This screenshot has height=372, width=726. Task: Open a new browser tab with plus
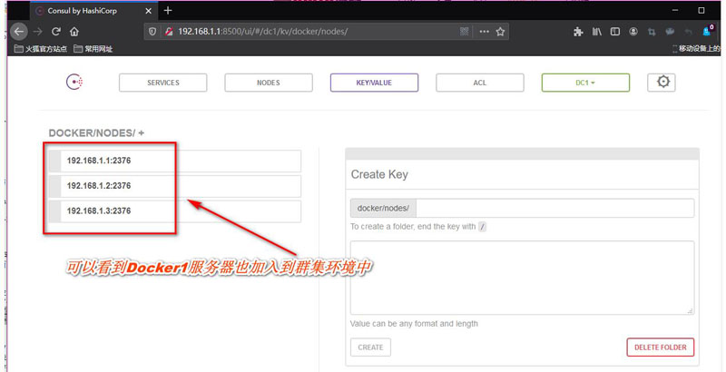168,10
